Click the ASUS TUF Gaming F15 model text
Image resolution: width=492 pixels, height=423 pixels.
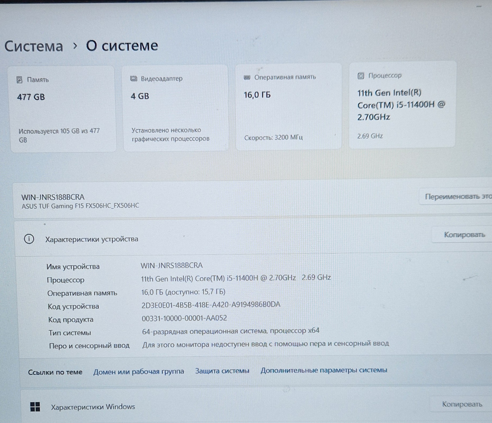coord(80,206)
